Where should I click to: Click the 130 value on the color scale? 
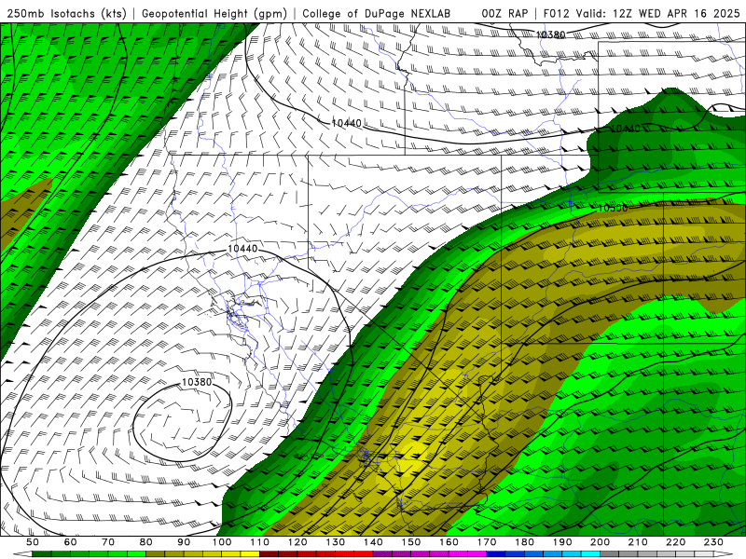(336, 542)
